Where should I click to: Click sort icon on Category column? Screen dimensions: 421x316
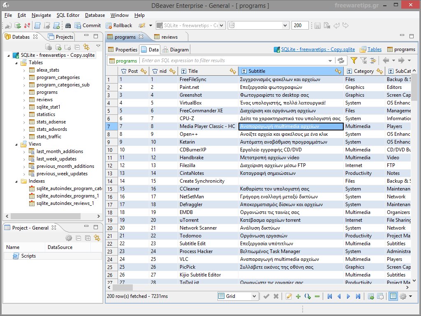coord(379,71)
